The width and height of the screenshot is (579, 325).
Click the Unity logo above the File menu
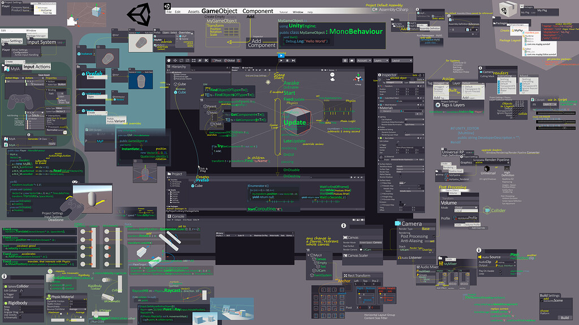[167, 6]
